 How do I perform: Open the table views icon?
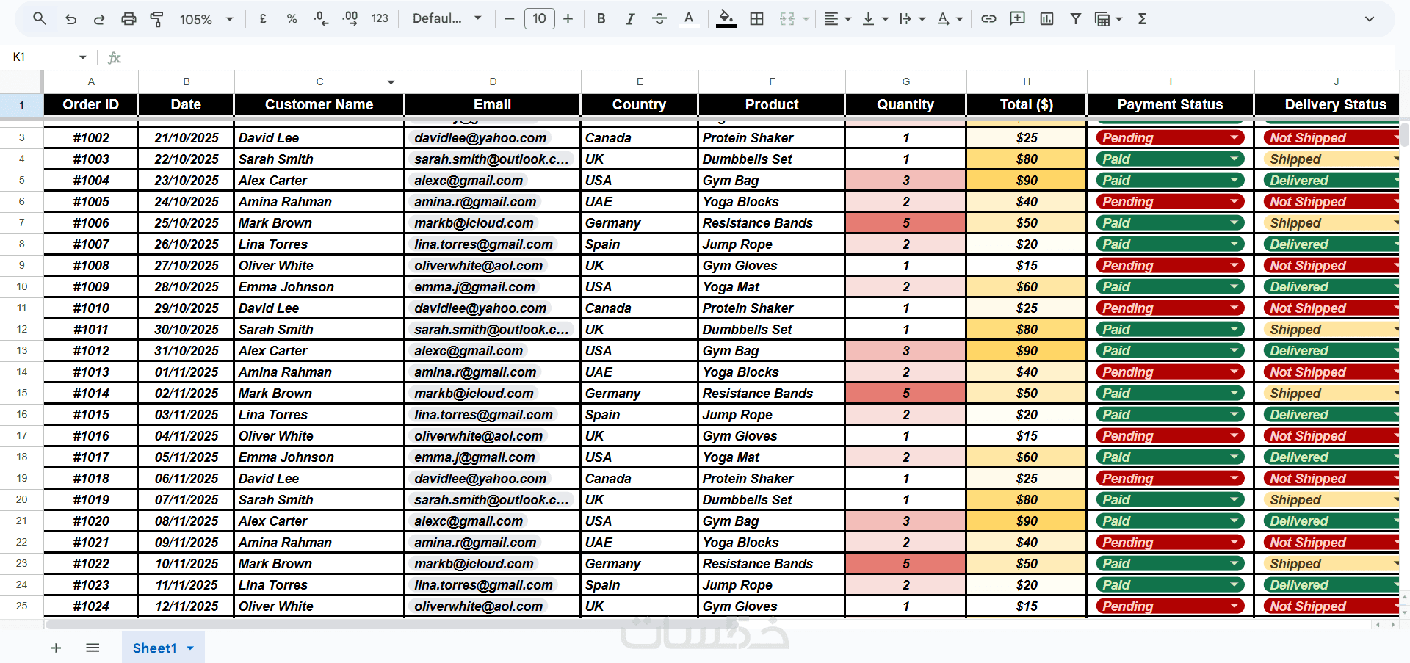(x=1108, y=19)
